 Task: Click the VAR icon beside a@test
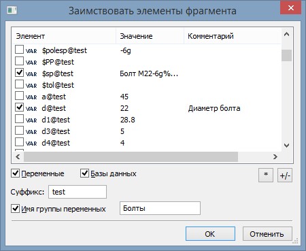click(31, 97)
